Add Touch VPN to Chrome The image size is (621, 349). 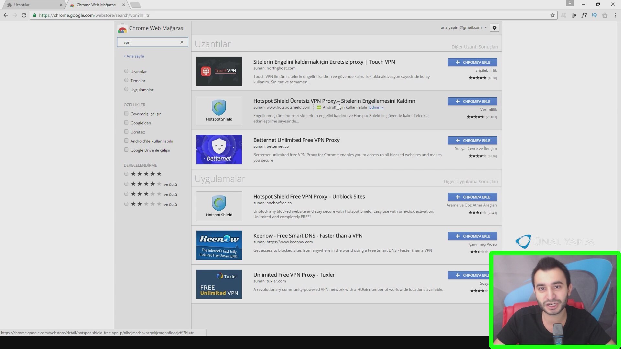(472, 62)
